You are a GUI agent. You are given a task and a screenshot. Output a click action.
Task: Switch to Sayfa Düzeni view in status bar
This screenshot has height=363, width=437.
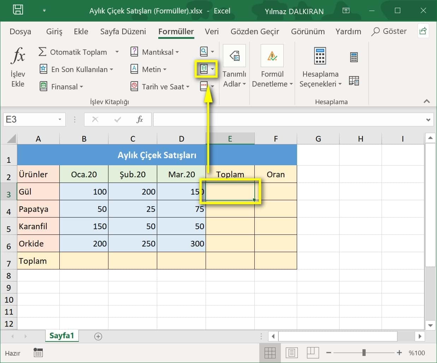click(x=291, y=352)
